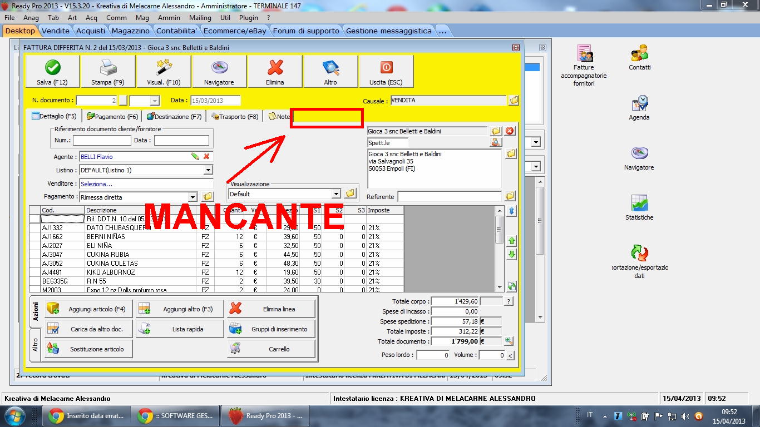The image size is (760, 427).
Task: Clear the agent using its red X icon
Action: (x=206, y=157)
